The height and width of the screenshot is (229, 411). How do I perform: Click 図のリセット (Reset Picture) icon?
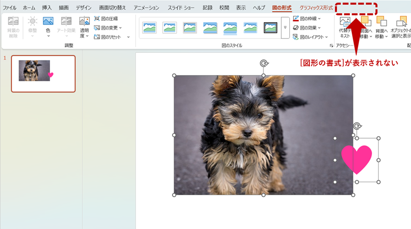[97, 37]
